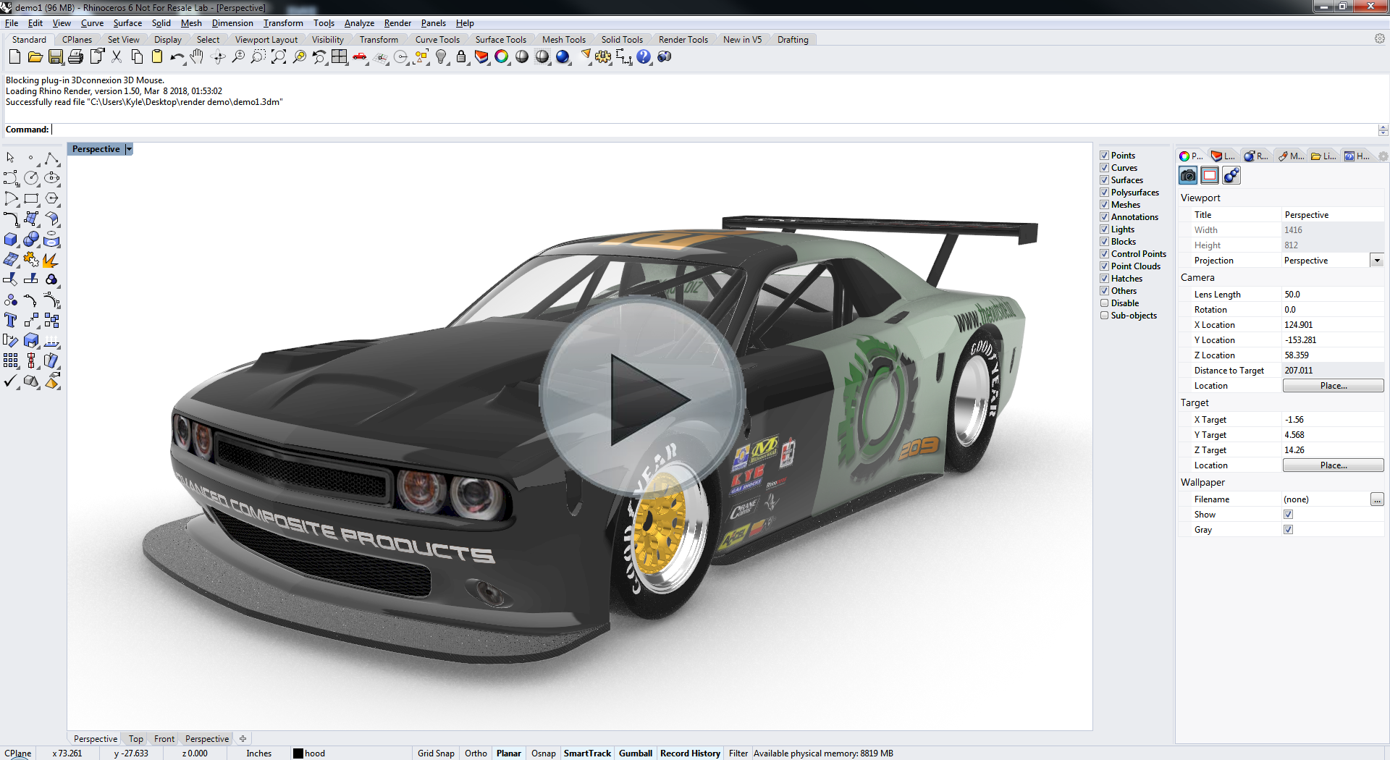
Task: Select the Rectangle tool in sidebar
Action: point(31,198)
